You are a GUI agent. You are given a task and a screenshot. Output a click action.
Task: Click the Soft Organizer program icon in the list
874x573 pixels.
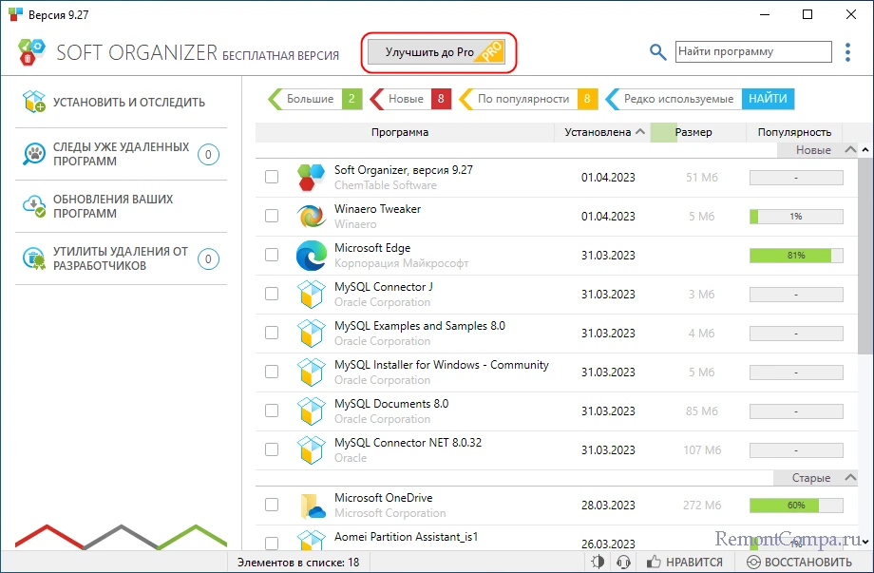[311, 178]
